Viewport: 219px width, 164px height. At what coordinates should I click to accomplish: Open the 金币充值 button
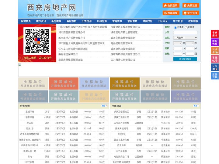(x=191, y=13)
